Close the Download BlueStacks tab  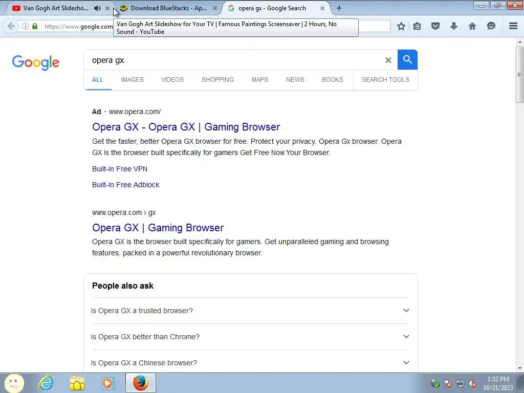(x=215, y=8)
